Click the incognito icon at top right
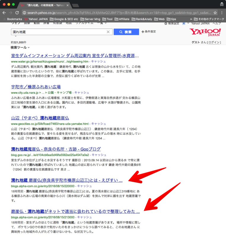226x237 pixels. pos(222,4)
